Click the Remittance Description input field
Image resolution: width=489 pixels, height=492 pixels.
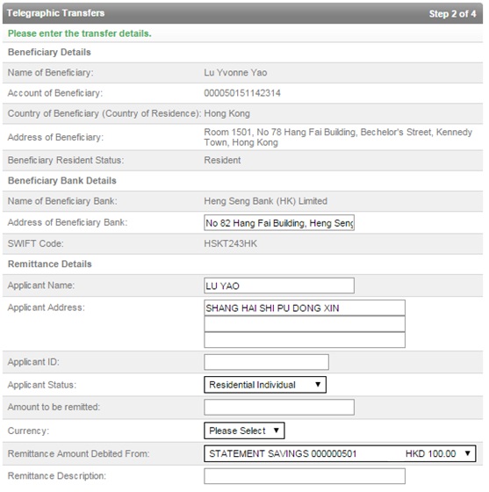pos(305,476)
